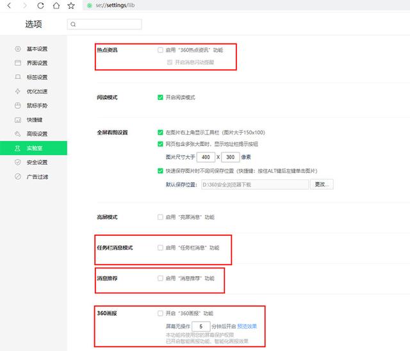Image resolution: width=410 pixels, height=351 pixels.
Task: Open the 快捷键 section
Action: point(33,120)
